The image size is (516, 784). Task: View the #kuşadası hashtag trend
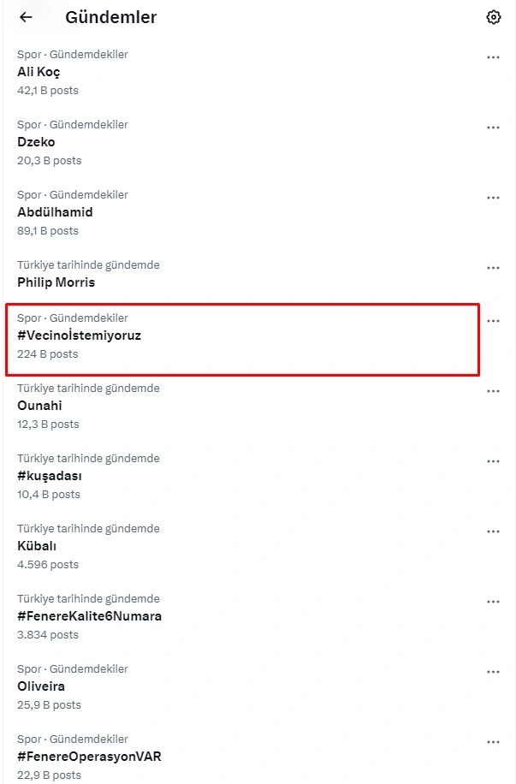point(50,476)
